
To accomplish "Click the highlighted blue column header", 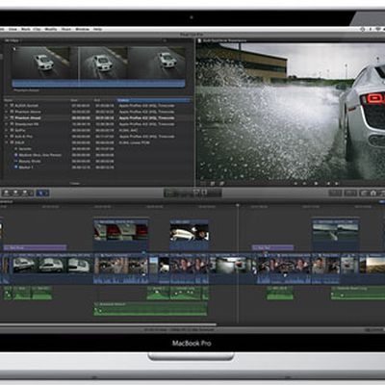I will 153,100.
